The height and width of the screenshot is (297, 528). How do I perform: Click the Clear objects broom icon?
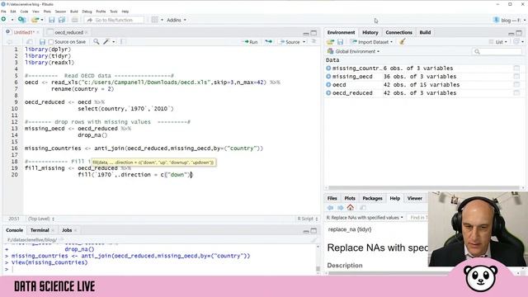tap(402, 42)
